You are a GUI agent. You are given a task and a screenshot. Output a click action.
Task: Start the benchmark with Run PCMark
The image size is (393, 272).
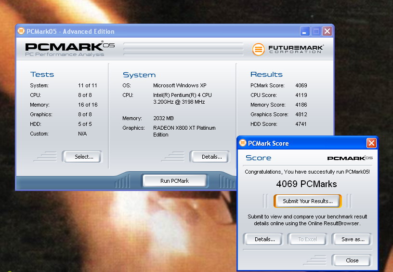tap(175, 181)
